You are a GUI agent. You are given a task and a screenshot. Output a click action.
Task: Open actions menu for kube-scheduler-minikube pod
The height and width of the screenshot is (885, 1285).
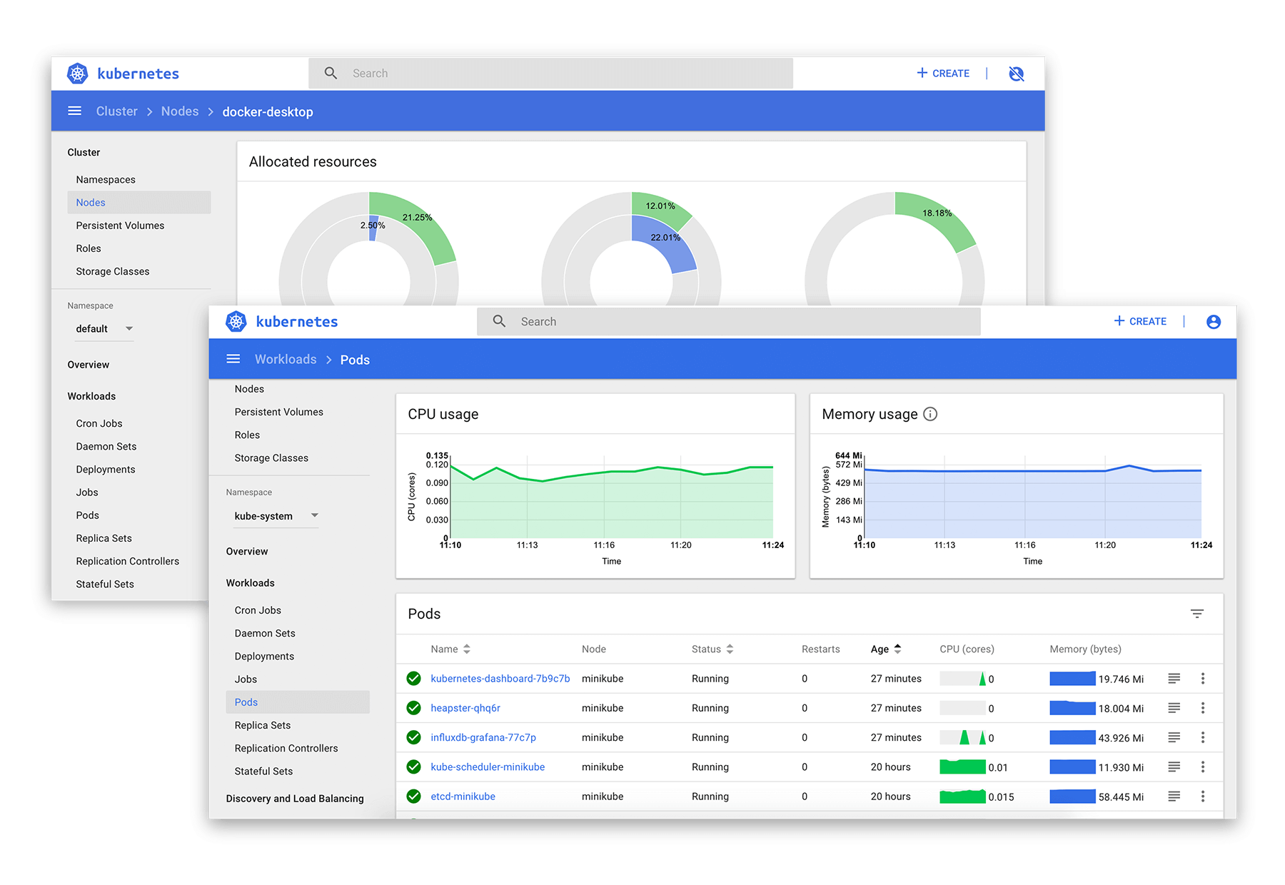1203,767
